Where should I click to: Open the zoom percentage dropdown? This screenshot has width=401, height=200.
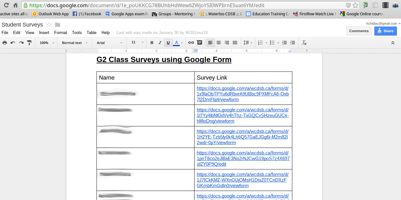click(x=46, y=43)
